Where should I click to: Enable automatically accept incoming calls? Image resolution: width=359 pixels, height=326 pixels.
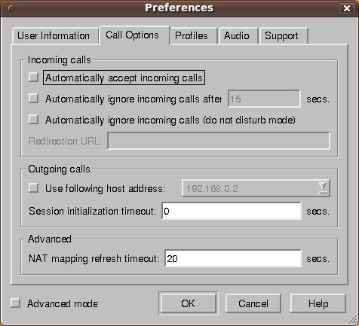[x=33, y=77]
